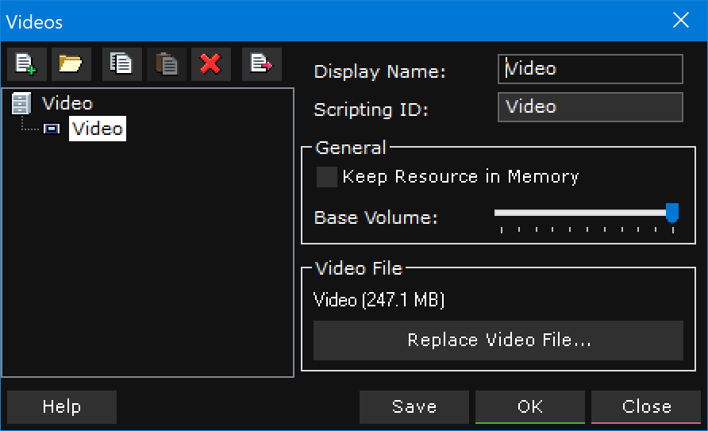Image resolution: width=708 pixels, height=431 pixels.
Task: Enable Keep Resource in Memory checkbox
Action: tap(326, 177)
